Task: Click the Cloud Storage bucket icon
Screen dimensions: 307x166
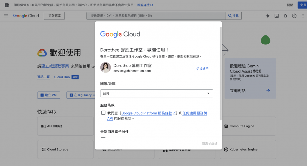Action: (x=43, y=149)
